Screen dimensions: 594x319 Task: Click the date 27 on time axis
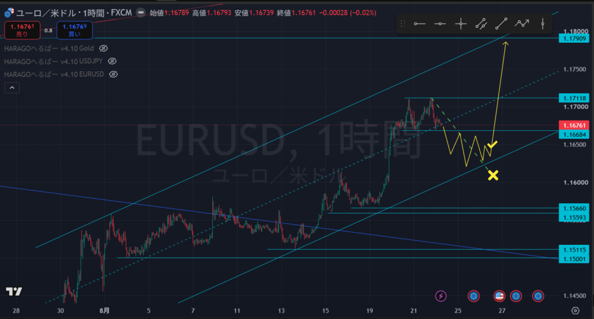502,311
